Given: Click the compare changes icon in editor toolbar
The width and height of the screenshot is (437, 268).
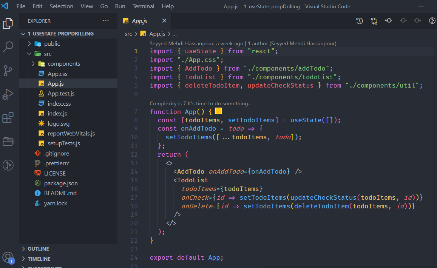Looking at the screenshot, I should (374, 21).
